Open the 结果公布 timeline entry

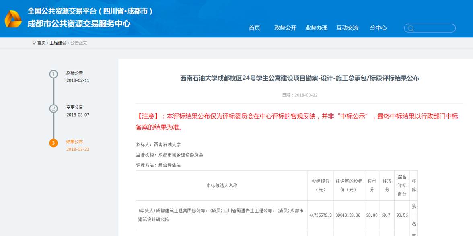74,142
